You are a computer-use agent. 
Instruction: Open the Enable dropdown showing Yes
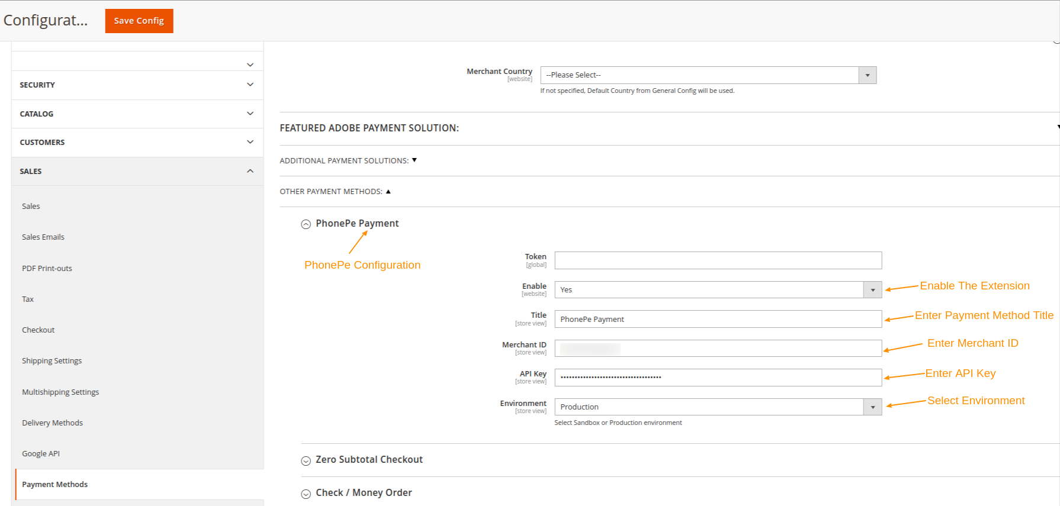tap(718, 290)
